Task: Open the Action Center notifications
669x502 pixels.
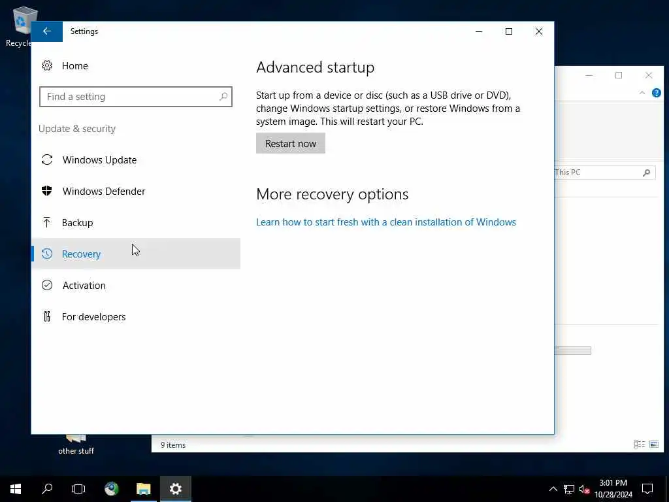Action: click(647, 489)
